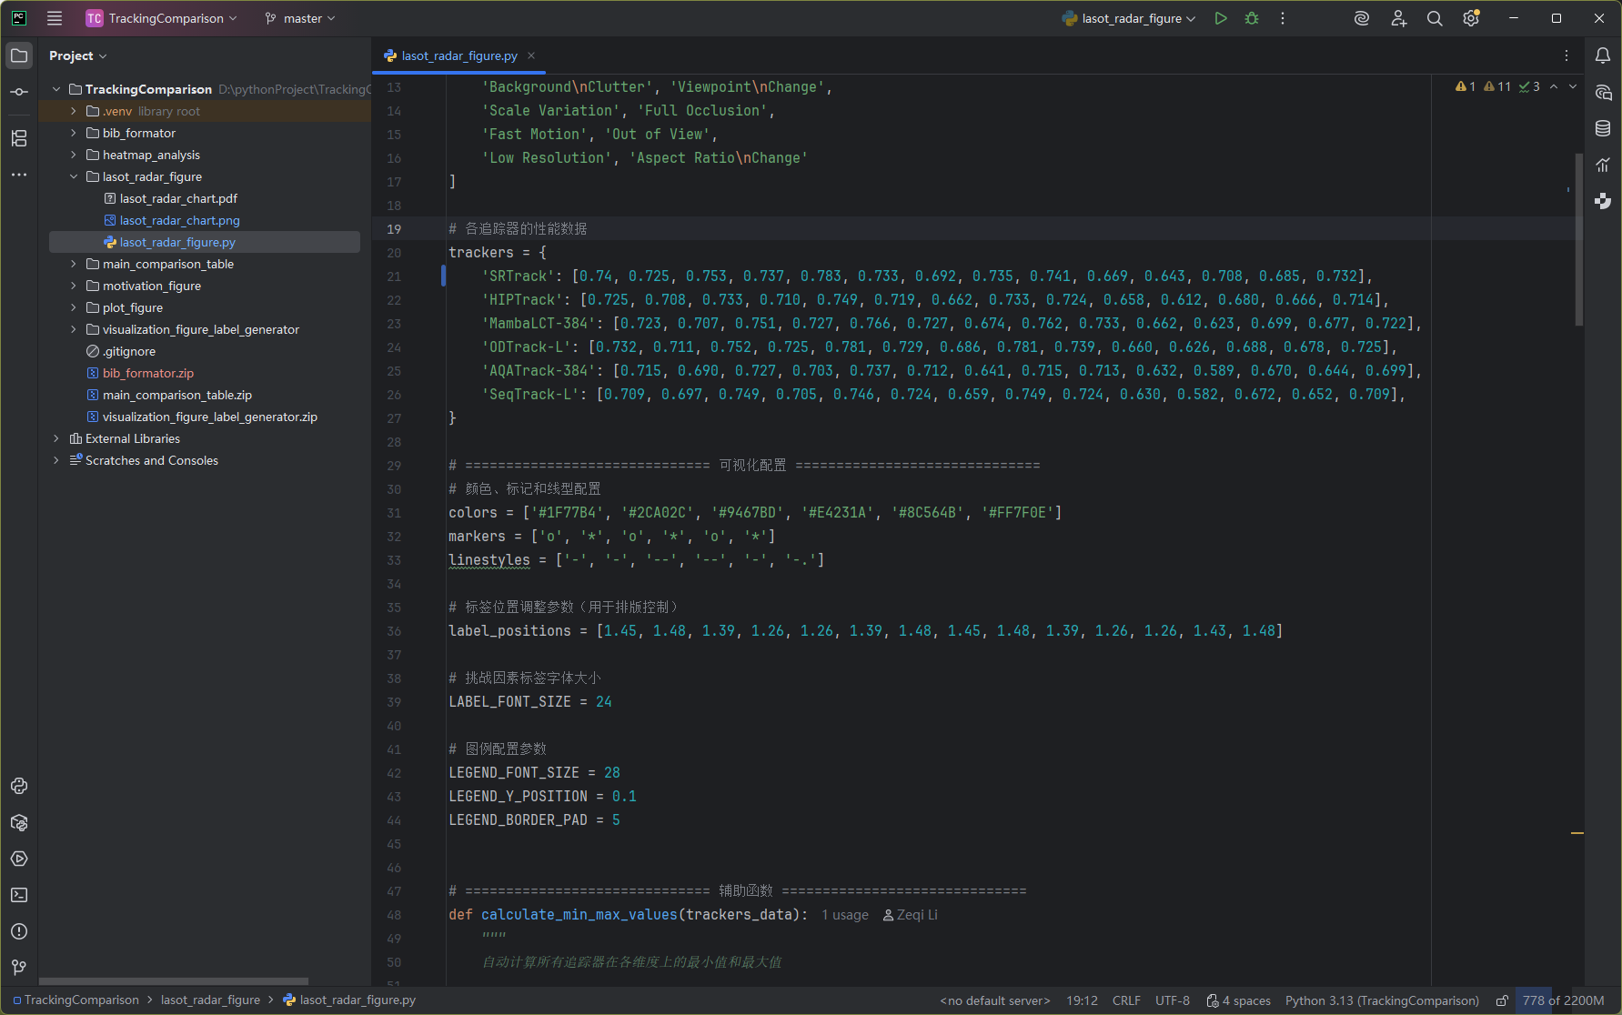The image size is (1622, 1015).
Task: Show the Notifications panel
Action: 1603,55
